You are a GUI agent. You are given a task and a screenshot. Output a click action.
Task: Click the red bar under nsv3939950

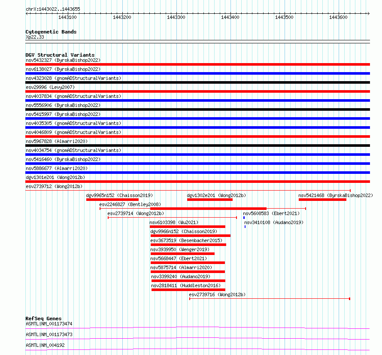click(x=182, y=254)
